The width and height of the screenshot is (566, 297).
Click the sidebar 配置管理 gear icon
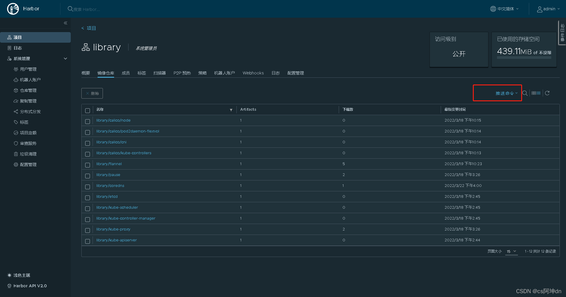16,165
